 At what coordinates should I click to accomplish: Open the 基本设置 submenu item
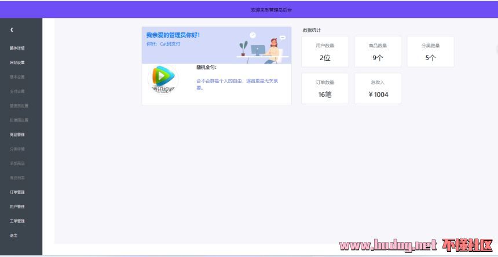click(x=17, y=77)
